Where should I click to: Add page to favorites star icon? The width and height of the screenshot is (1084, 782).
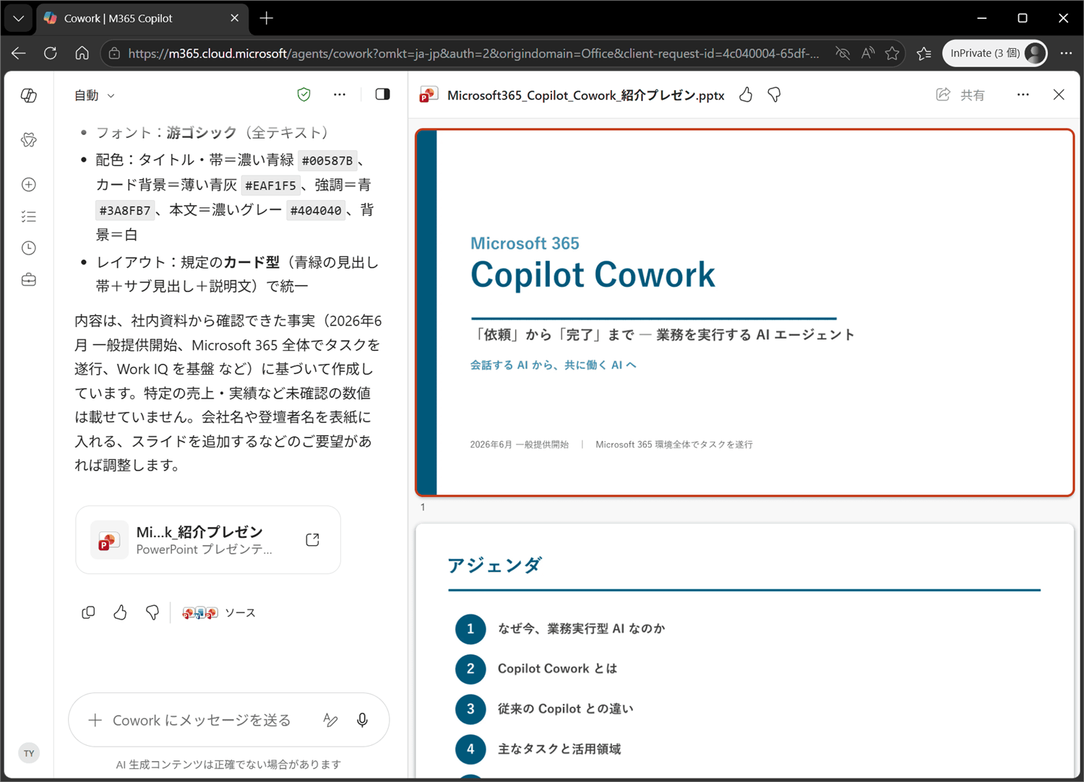[x=892, y=53]
